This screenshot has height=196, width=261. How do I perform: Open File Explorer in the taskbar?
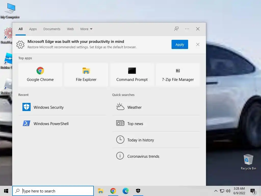[100, 191]
